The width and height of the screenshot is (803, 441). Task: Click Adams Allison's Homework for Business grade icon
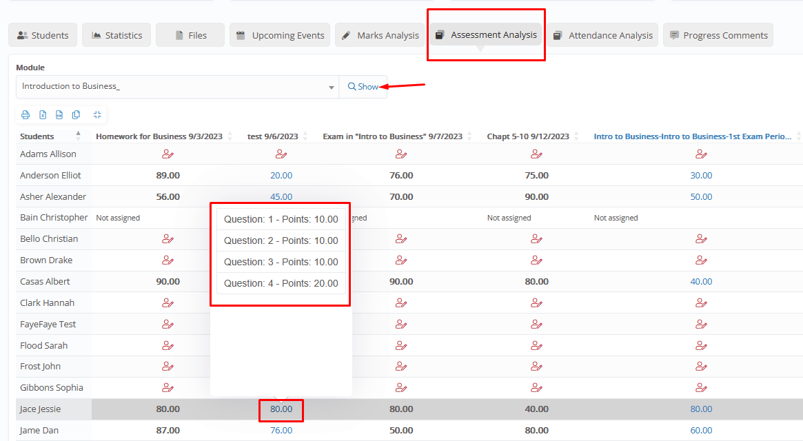coord(167,154)
